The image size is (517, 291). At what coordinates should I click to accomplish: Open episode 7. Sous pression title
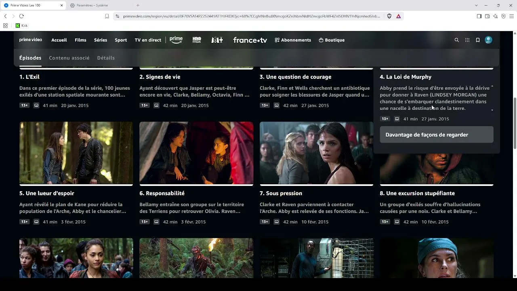point(281,193)
